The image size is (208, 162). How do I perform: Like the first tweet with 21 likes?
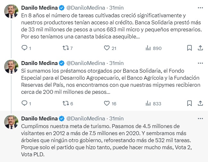pyautogui.click(x=107, y=48)
